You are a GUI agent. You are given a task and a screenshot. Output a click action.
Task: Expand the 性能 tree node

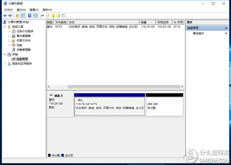tap(9, 45)
